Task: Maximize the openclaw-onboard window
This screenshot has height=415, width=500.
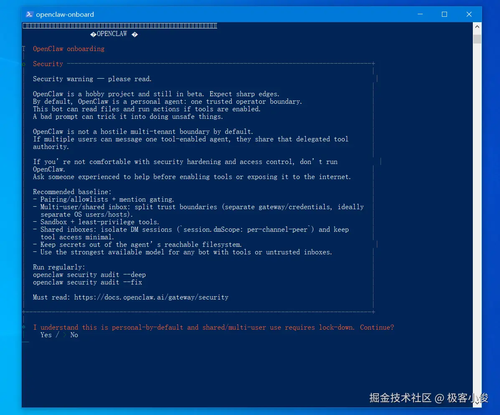Action: (444, 14)
